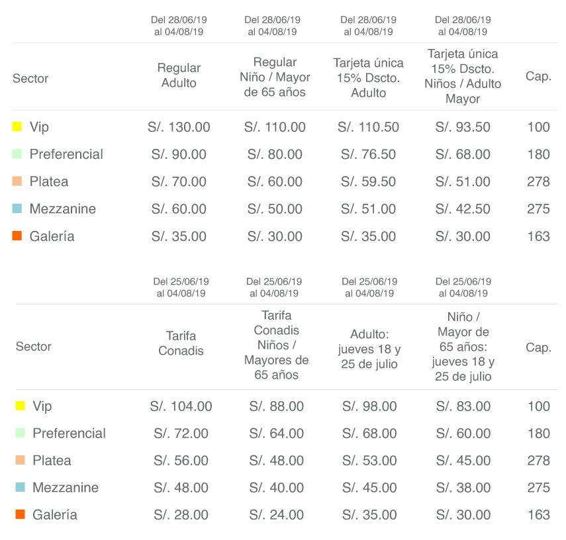Click the yellow Vip swatch in bottom table
Image resolution: width=566 pixels, height=540 pixels.
[21, 406]
